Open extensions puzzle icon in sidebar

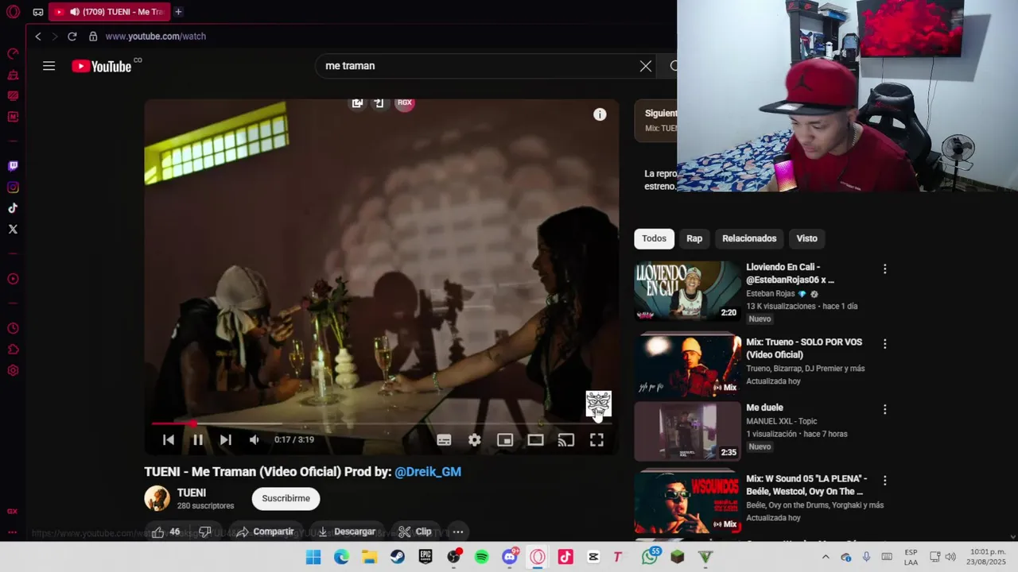tap(13, 350)
